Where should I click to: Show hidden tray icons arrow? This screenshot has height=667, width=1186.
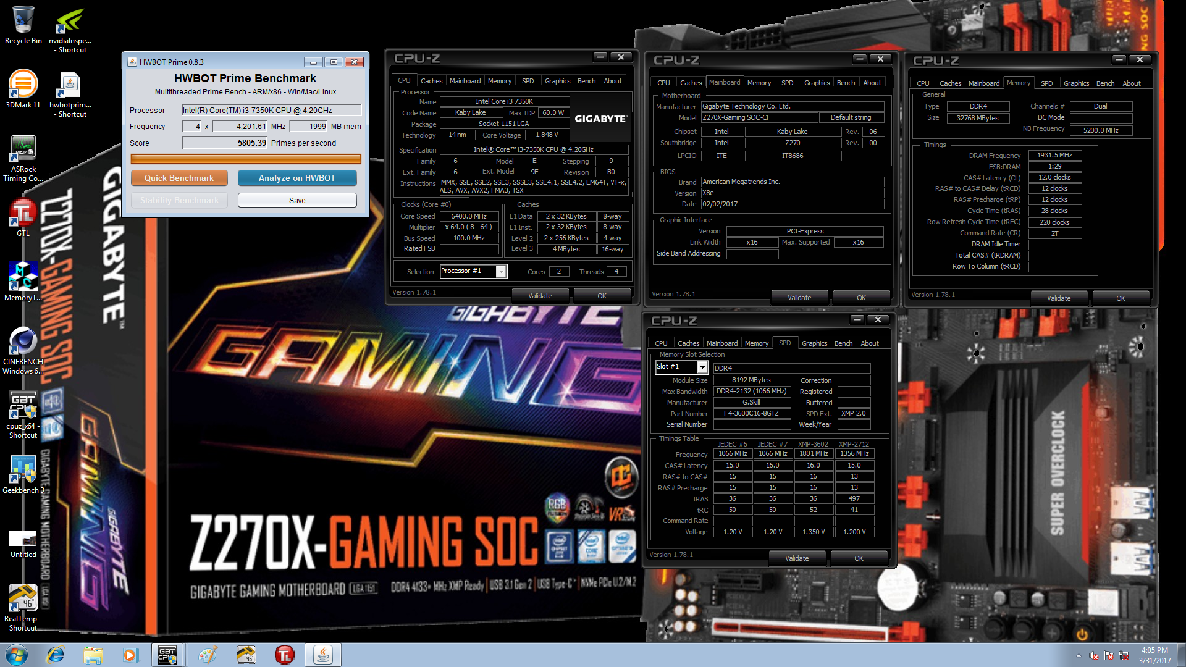pyautogui.click(x=1079, y=655)
